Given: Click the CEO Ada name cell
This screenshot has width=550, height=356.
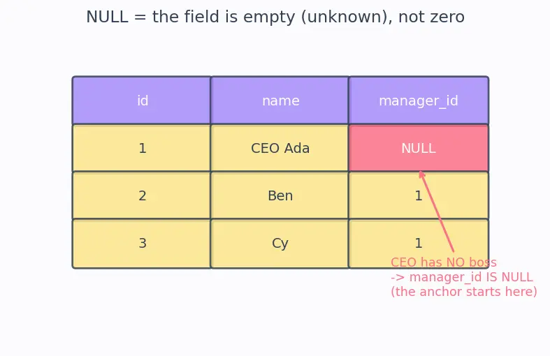Looking at the screenshot, I should click(x=280, y=148).
